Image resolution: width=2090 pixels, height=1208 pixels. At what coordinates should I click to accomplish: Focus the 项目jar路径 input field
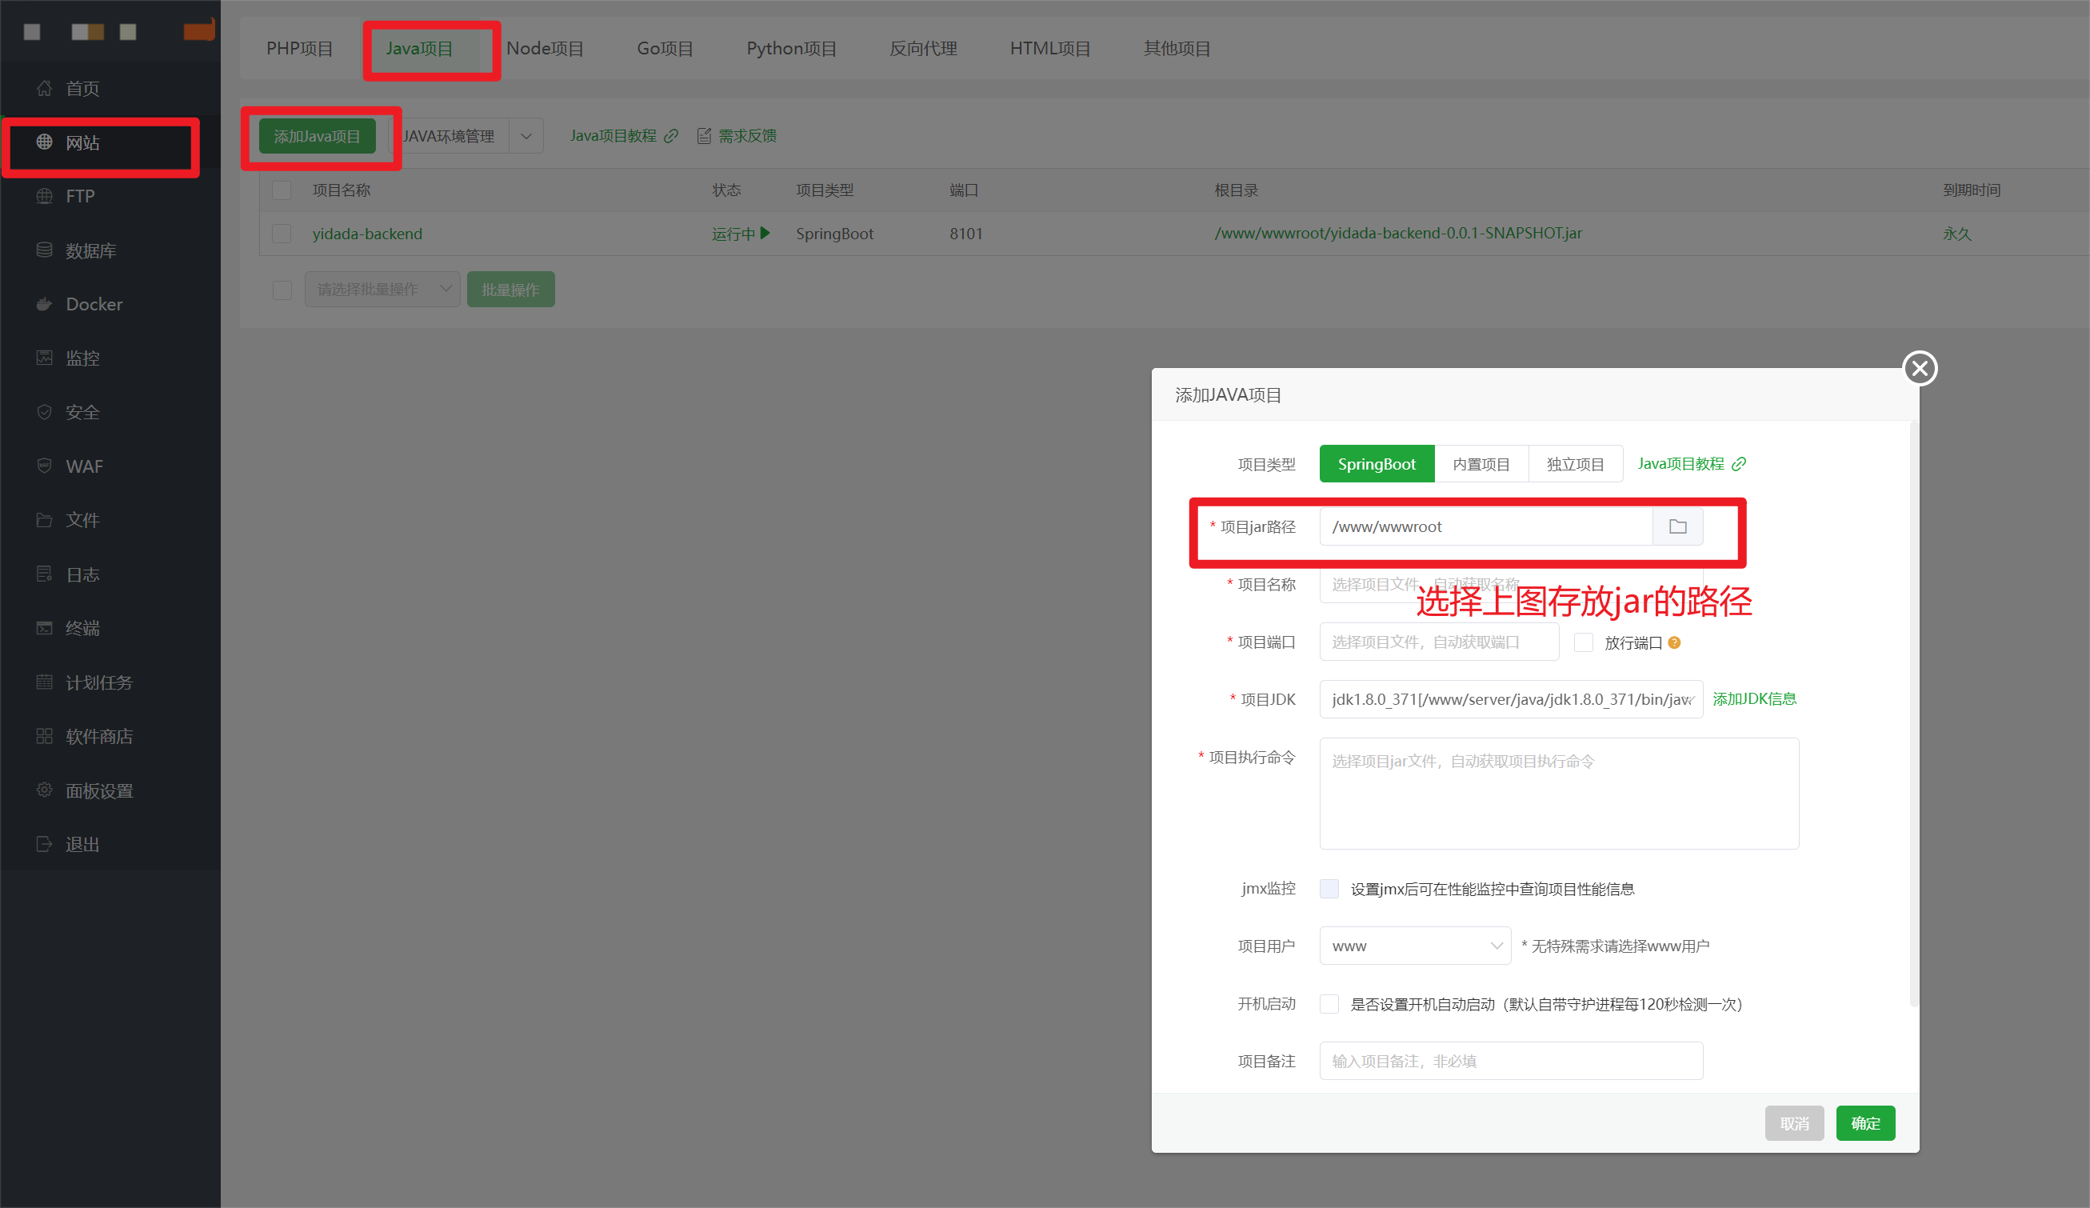[x=1486, y=527]
